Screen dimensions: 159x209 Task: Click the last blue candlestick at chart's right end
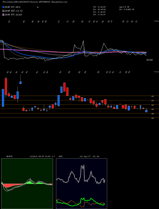point(146,111)
